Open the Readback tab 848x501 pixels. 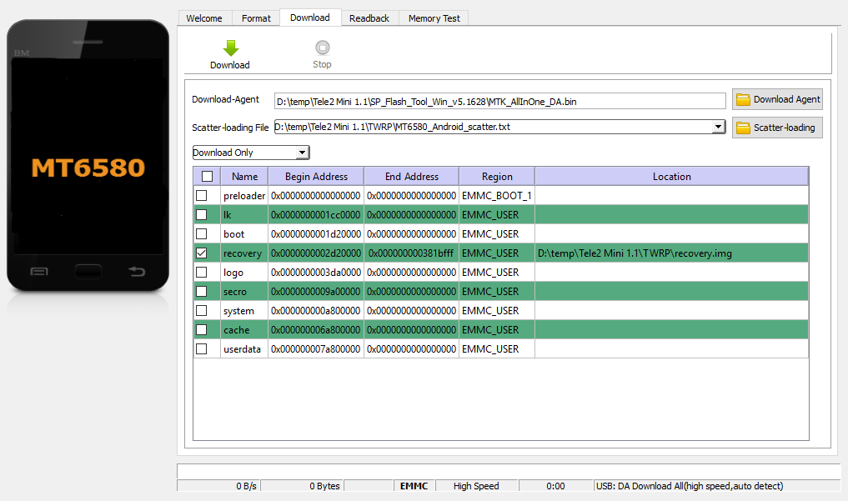pyautogui.click(x=369, y=18)
